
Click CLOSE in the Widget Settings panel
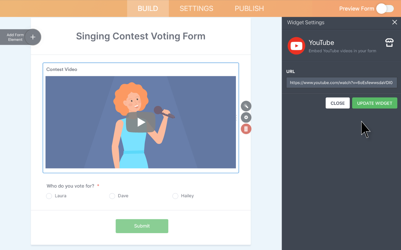pos(337,103)
